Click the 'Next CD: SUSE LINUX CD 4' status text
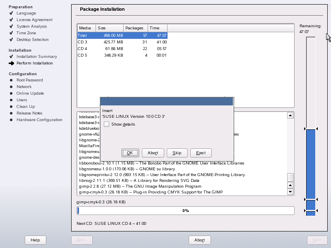Screen dimensions: 331x248 111,224
